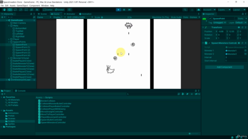
Task: Select Main Camera in Hierarchy
Action: pos(19,23)
